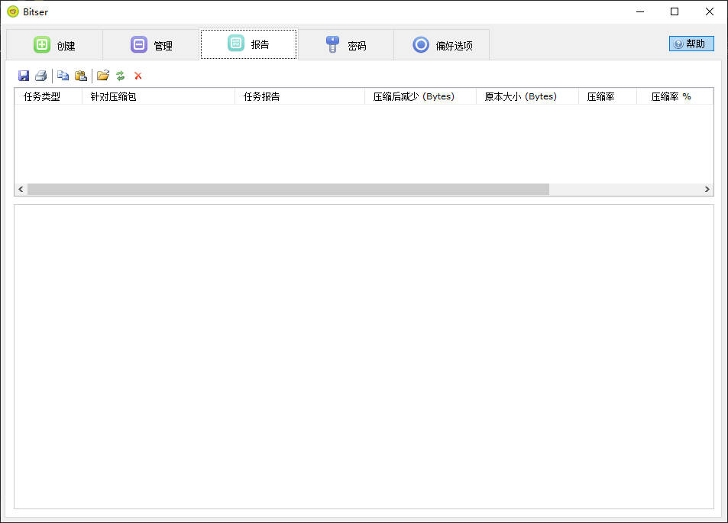The width and height of the screenshot is (728, 523).
Task: Click the red X delete icon
Action: (138, 76)
